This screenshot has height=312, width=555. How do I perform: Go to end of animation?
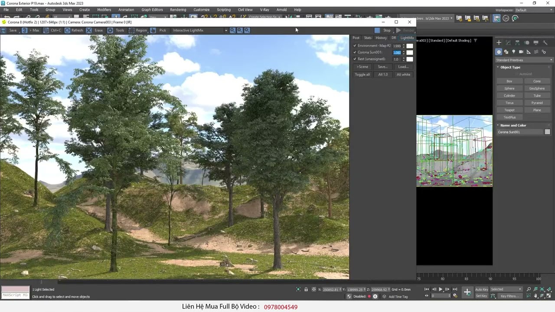(455, 289)
